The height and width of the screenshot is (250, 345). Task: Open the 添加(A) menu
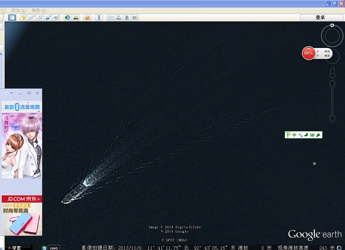click(x=19, y=10)
